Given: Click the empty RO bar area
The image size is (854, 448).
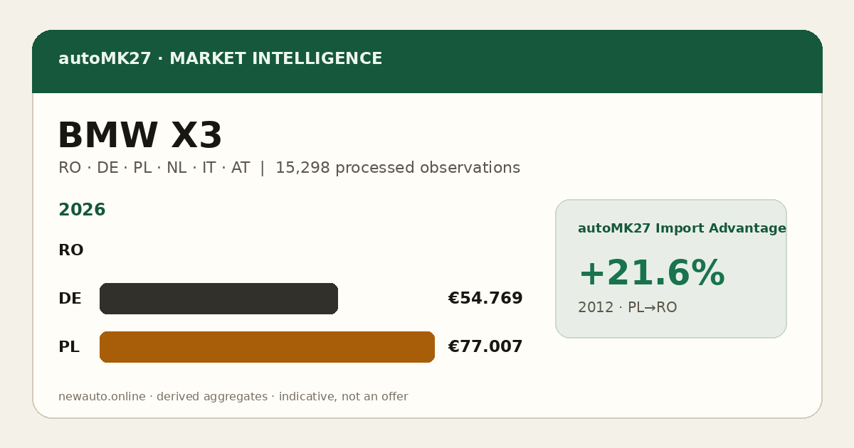Looking at the screenshot, I should tap(267, 250).
